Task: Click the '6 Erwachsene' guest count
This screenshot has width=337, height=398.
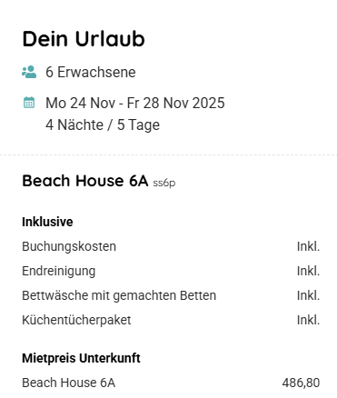Action: (x=91, y=72)
